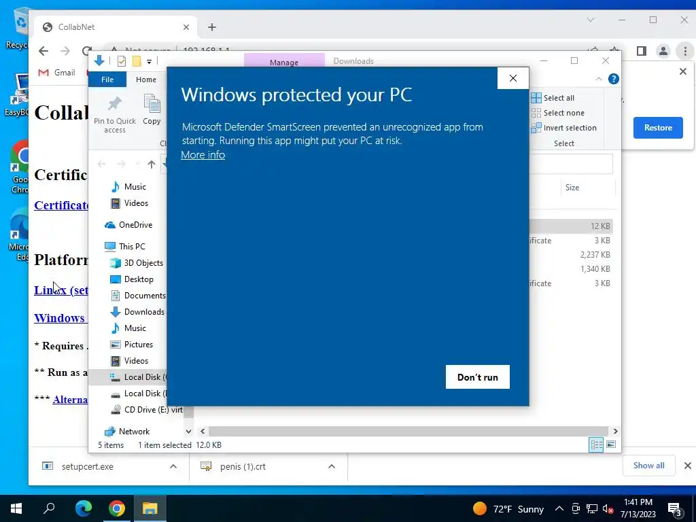Open Videos under Quick access
The height and width of the screenshot is (522, 696).
click(x=129, y=203)
